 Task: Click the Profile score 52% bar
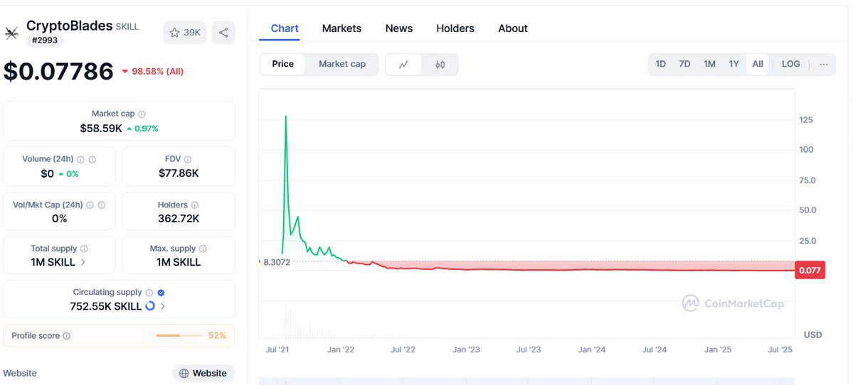pos(179,335)
